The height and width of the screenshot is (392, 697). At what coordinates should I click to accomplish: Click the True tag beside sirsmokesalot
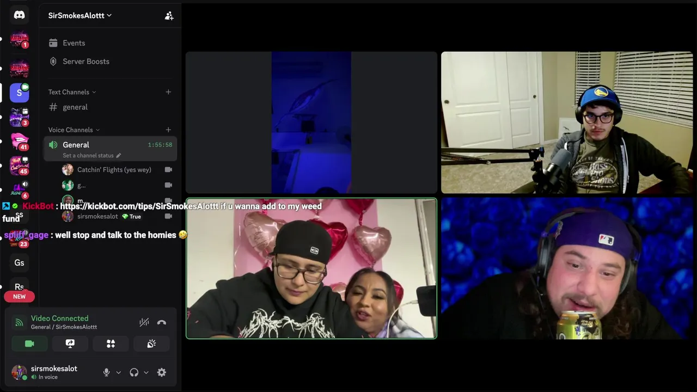(131, 217)
